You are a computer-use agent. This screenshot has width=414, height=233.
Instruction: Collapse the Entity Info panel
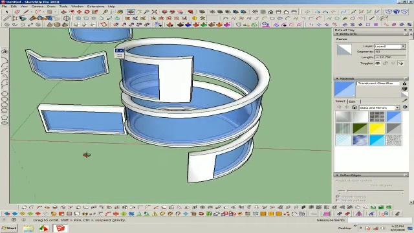pyautogui.click(x=337, y=34)
